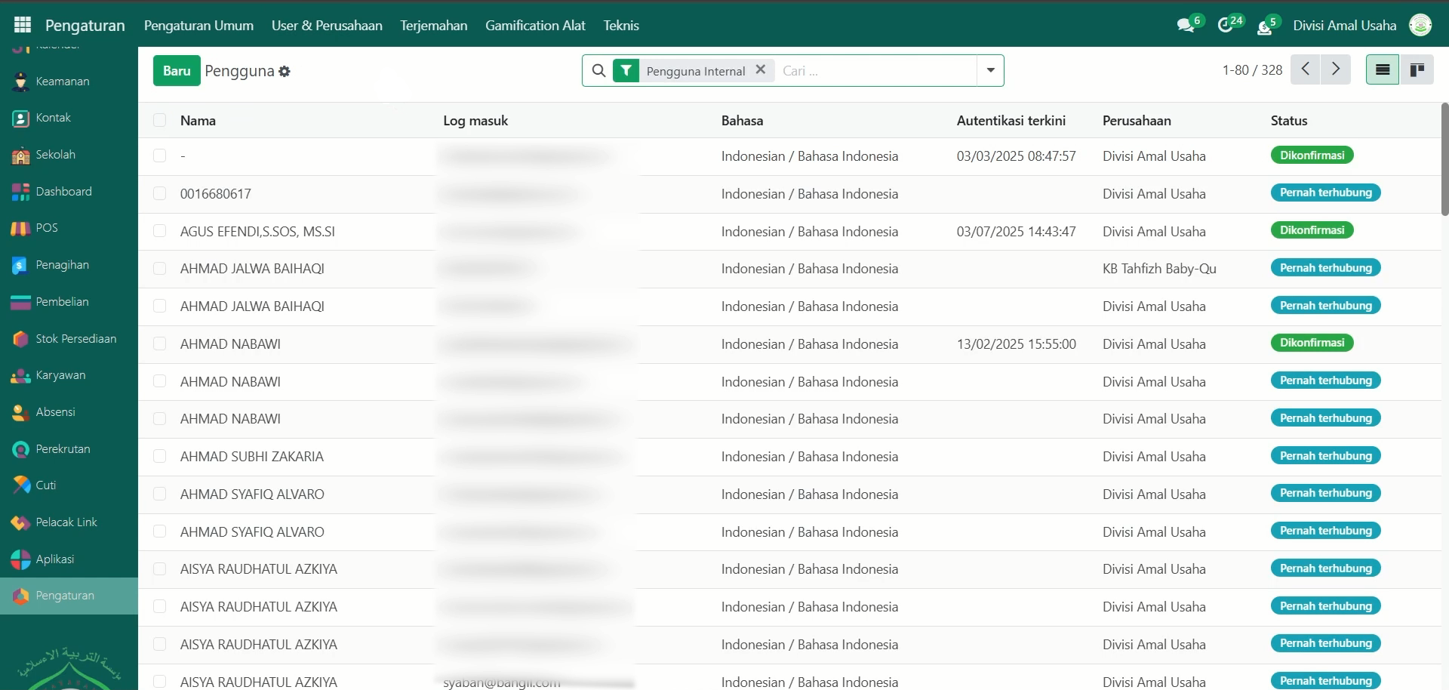The image size is (1449, 690).
Task: Select checkbox for AGUS EFENDI,S.SOS, MS.SI
Action: coord(159,231)
